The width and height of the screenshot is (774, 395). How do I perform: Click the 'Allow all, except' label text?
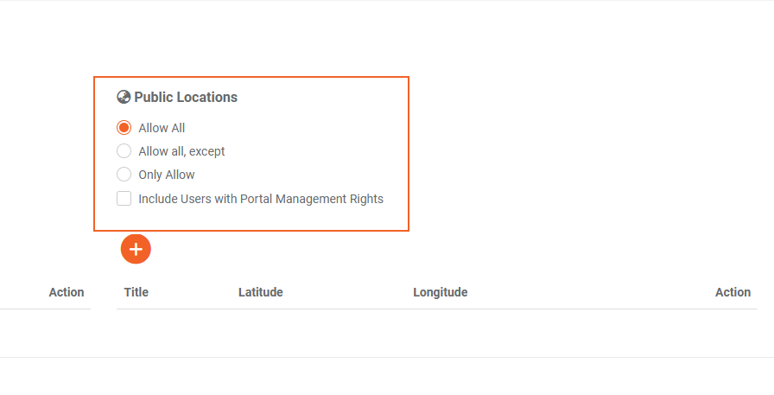pyautogui.click(x=181, y=151)
